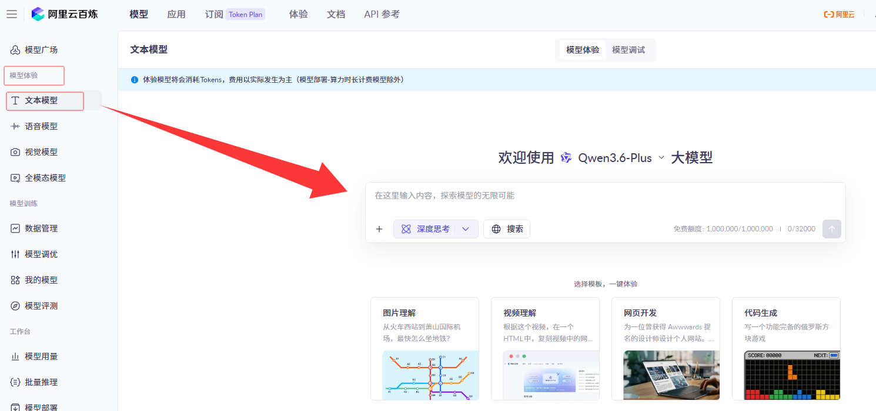Click the laptop website thumbnail image

(671, 375)
